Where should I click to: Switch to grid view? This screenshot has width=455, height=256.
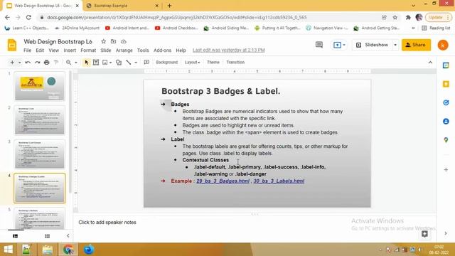[47, 236]
